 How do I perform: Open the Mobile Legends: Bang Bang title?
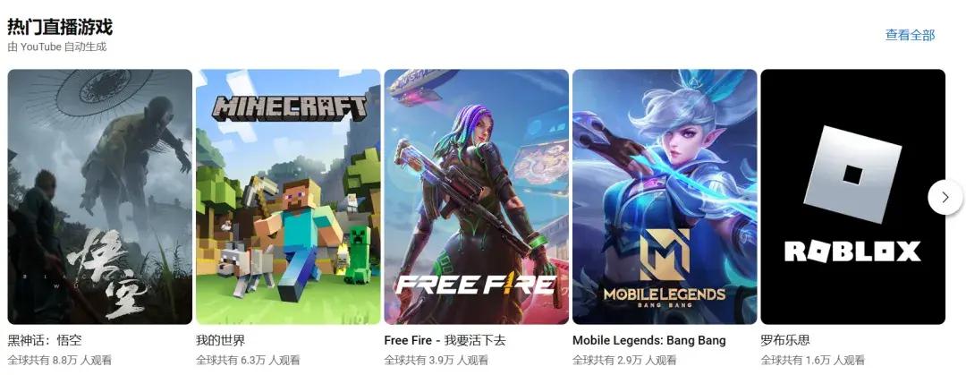click(x=649, y=340)
